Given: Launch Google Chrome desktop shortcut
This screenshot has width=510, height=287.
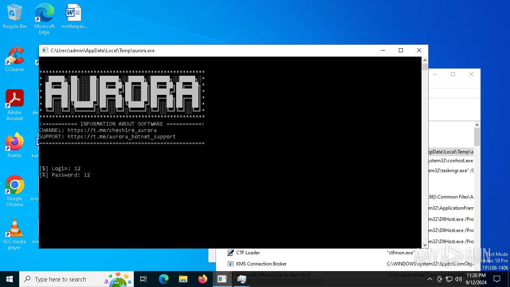Looking at the screenshot, I should (15, 191).
